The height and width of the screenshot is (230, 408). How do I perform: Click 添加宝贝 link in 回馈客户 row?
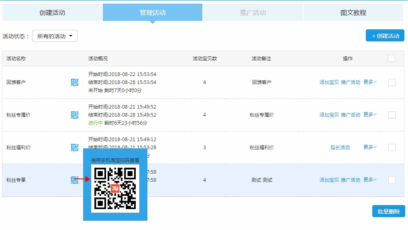[329, 82]
